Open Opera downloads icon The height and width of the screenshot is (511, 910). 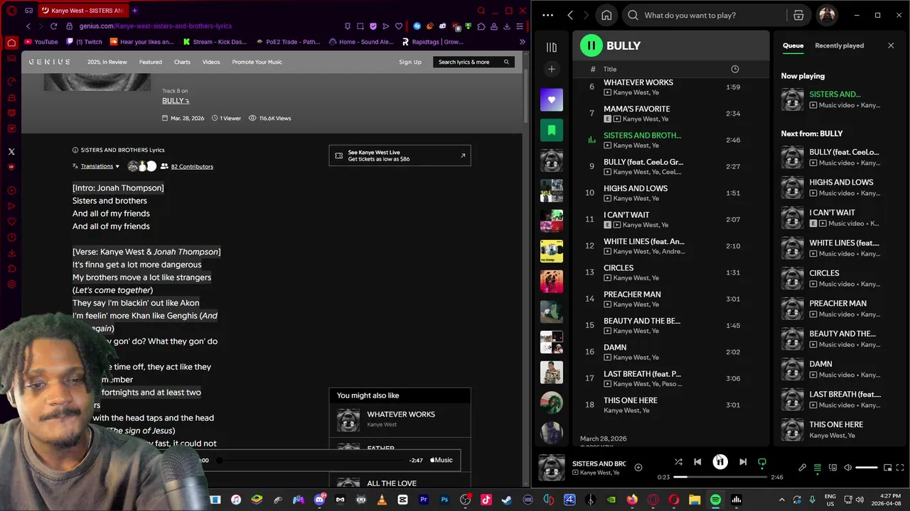(x=506, y=26)
